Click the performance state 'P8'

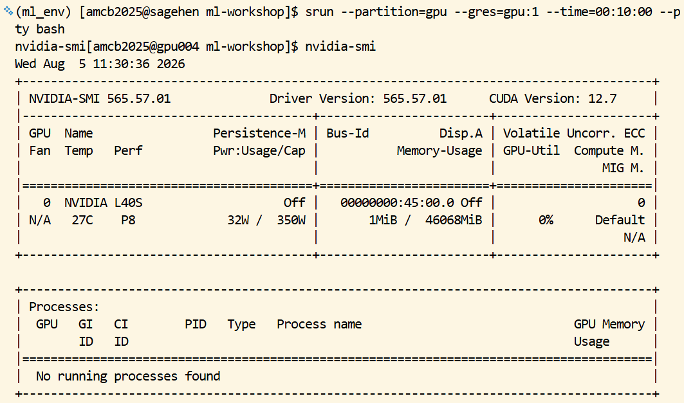tap(128, 220)
